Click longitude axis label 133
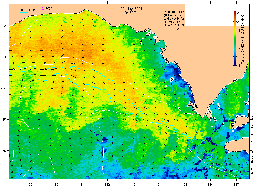Image resolution: width=256 pixels, height=188 pixels. pos(133,185)
